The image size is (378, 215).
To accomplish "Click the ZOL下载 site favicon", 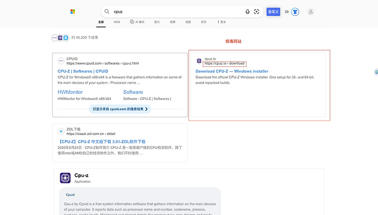I will coord(61,131).
